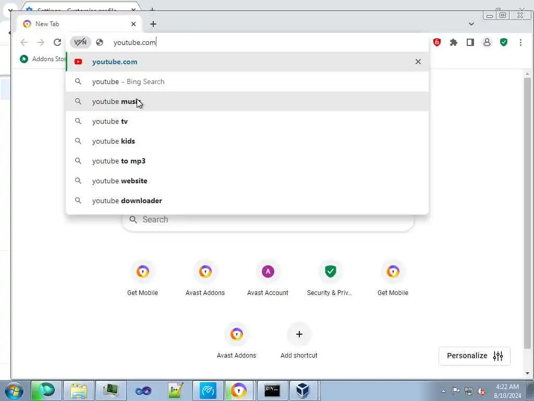Viewport: 534px width, 401px height.
Task: Click the muted volume tray icon
Action: (x=481, y=391)
